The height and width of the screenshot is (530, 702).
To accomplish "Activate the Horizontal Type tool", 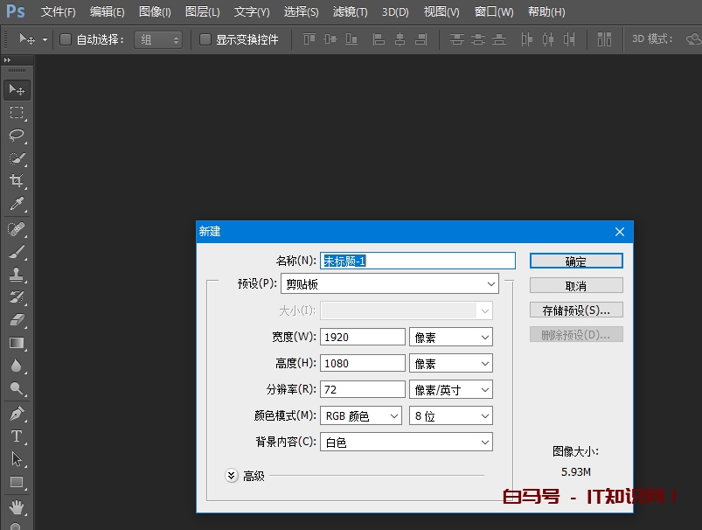I will click(x=17, y=436).
